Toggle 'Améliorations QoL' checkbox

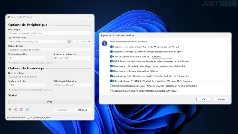[x=112, y=76]
